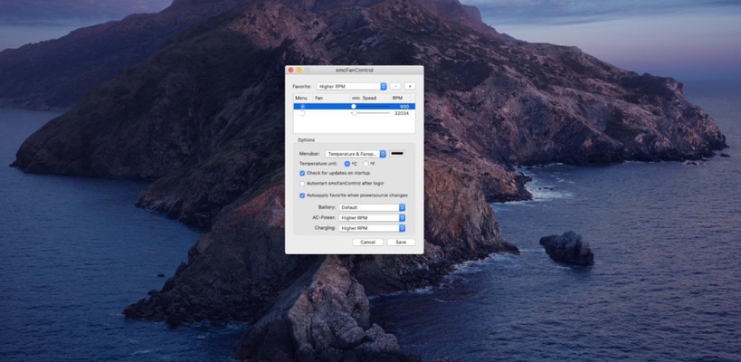Open the Favorite dropdown showing Higher RPM
Viewport: 741px width, 362px height.
(351, 86)
